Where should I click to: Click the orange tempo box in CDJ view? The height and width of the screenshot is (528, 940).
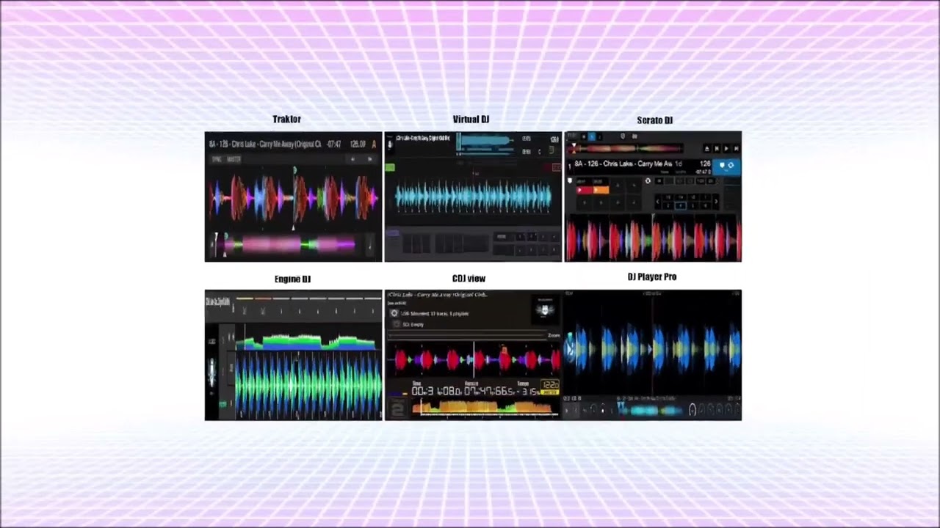549,386
